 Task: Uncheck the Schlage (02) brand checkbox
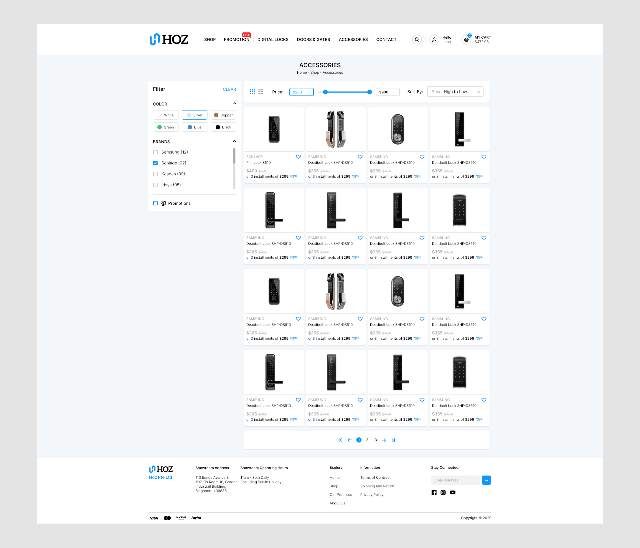(155, 163)
